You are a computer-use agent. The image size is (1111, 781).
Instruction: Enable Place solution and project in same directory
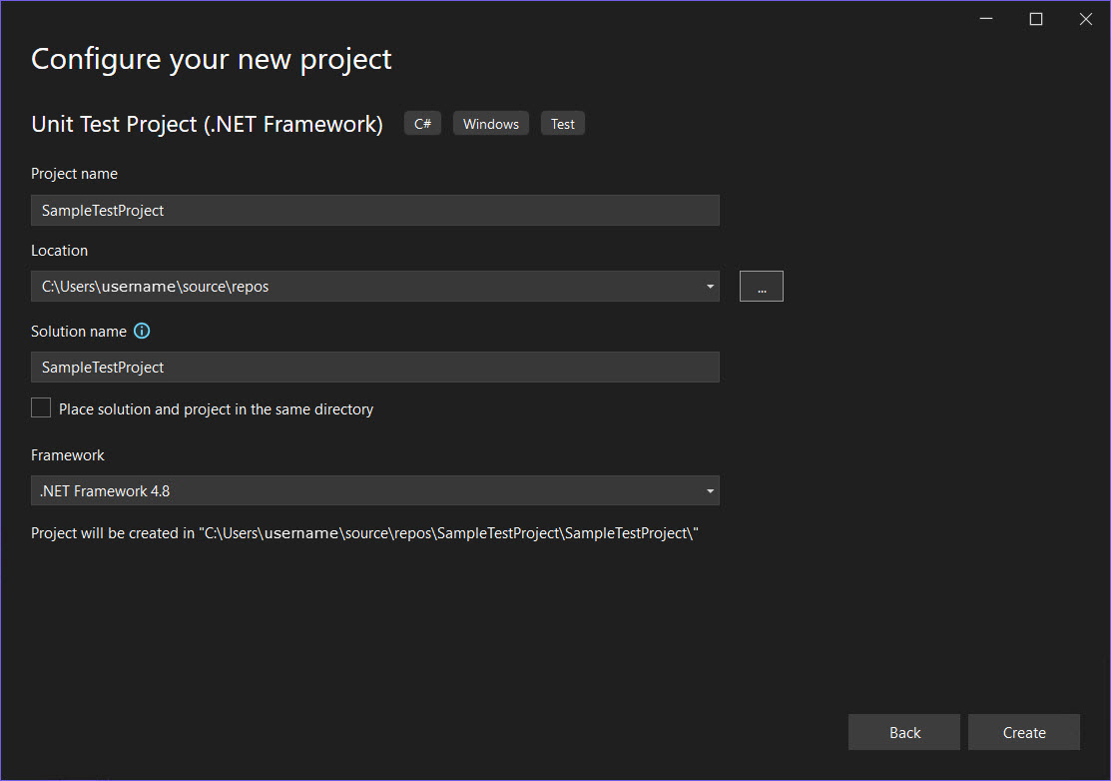coord(40,407)
